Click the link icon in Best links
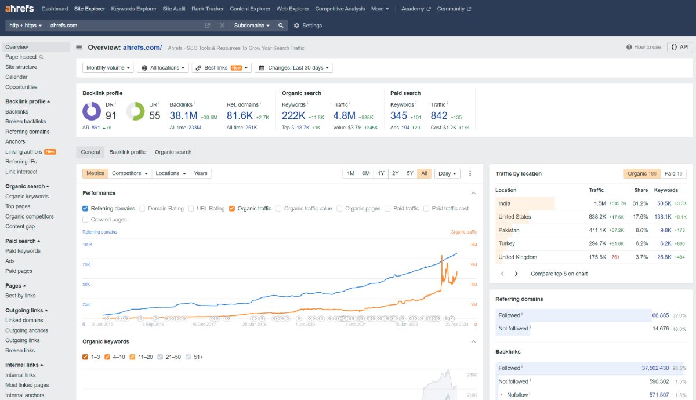Screen dimensions: 696x400 pyautogui.click(x=199, y=68)
